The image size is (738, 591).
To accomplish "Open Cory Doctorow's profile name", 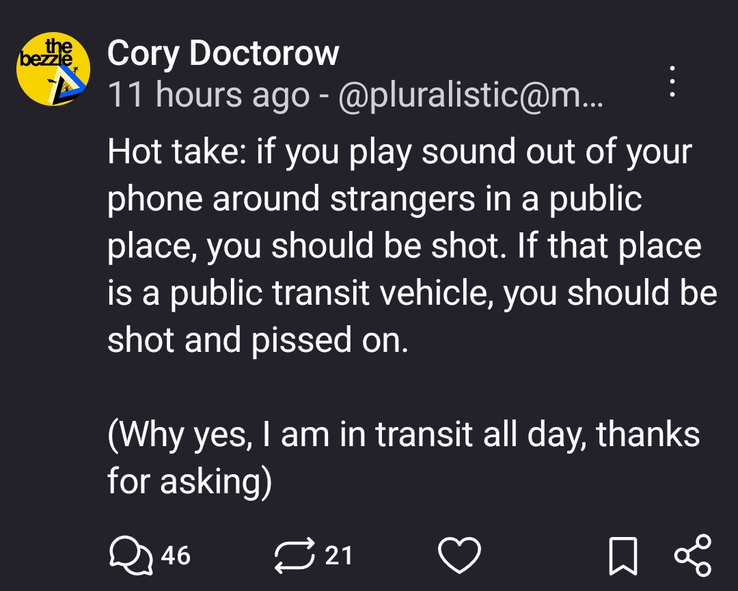I will coord(223,52).
